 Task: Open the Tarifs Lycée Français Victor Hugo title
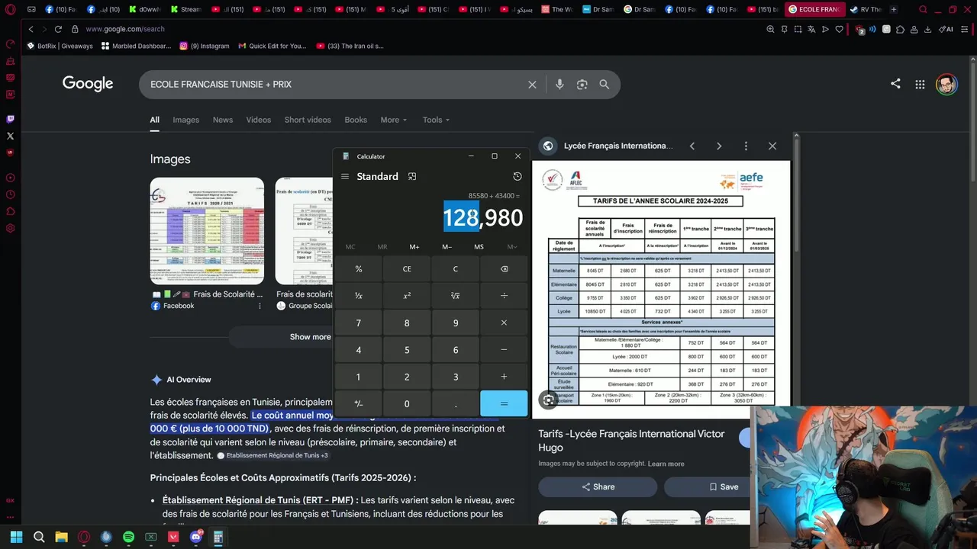(x=631, y=440)
